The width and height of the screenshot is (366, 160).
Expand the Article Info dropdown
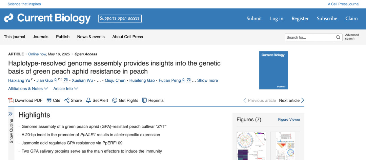pyautogui.click(x=65, y=88)
